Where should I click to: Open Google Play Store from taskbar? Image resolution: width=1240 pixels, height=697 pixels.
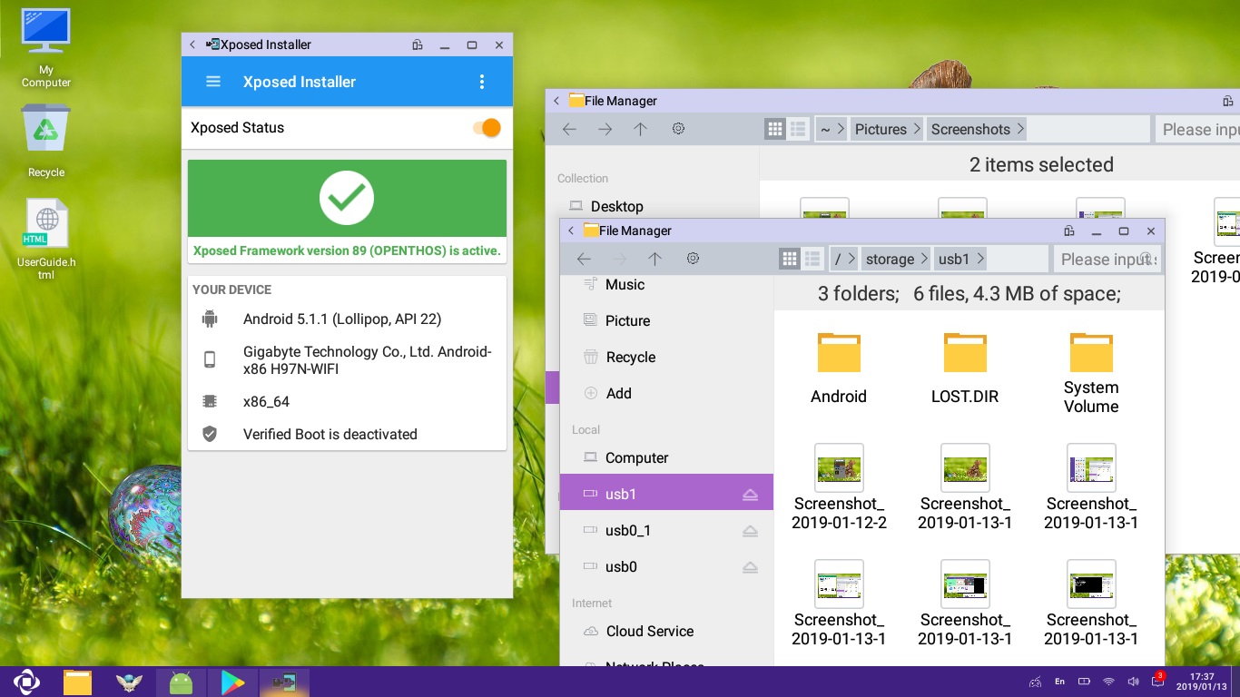pos(233,682)
